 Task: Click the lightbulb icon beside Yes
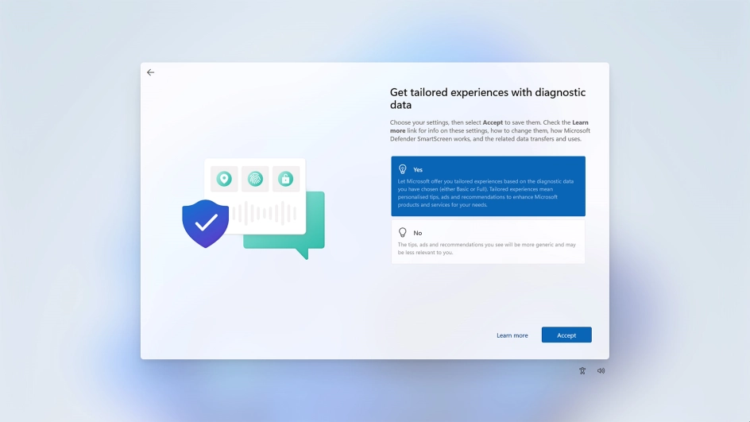pos(403,169)
